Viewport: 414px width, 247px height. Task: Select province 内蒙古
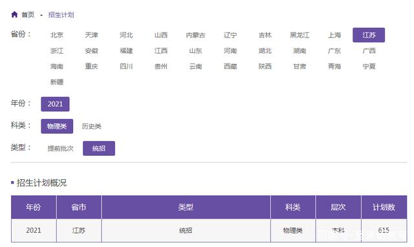pyautogui.click(x=195, y=35)
